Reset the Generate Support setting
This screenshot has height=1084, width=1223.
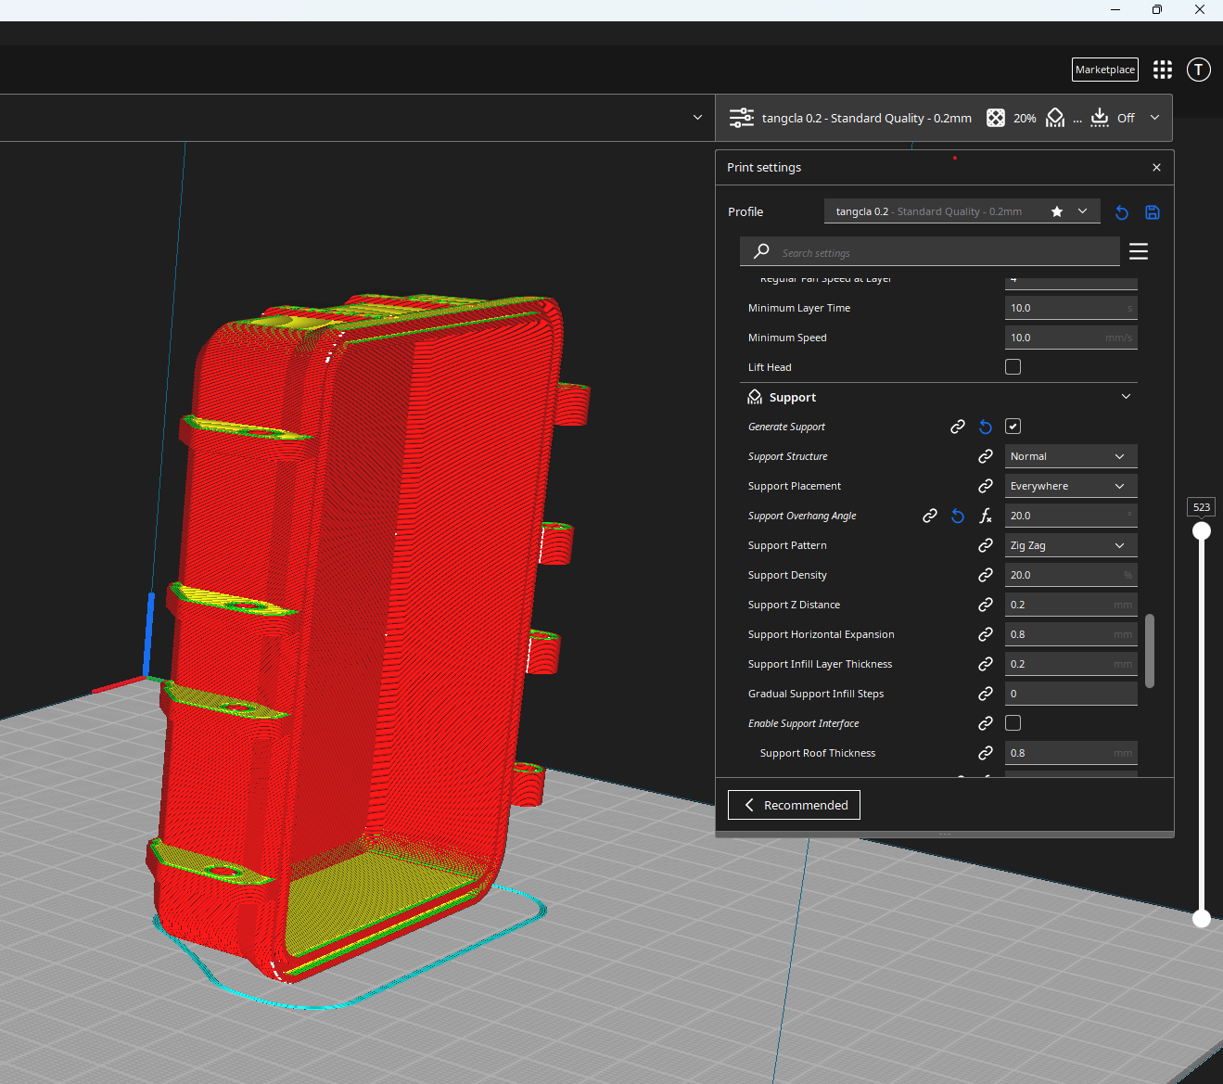(986, 427)
